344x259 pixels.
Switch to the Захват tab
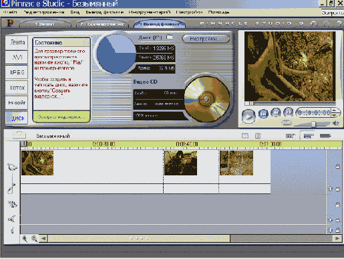pos(45,24)
